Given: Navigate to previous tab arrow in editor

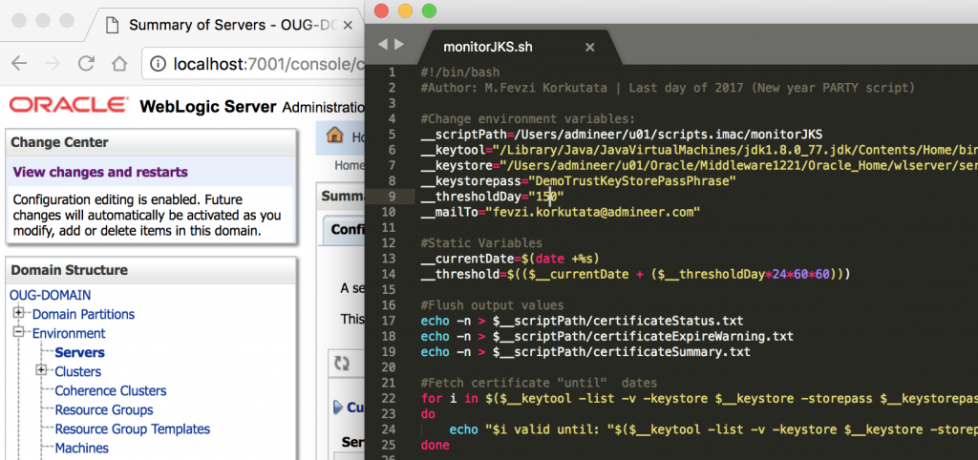Looking at the screenshot, I should tap(383, 44).
